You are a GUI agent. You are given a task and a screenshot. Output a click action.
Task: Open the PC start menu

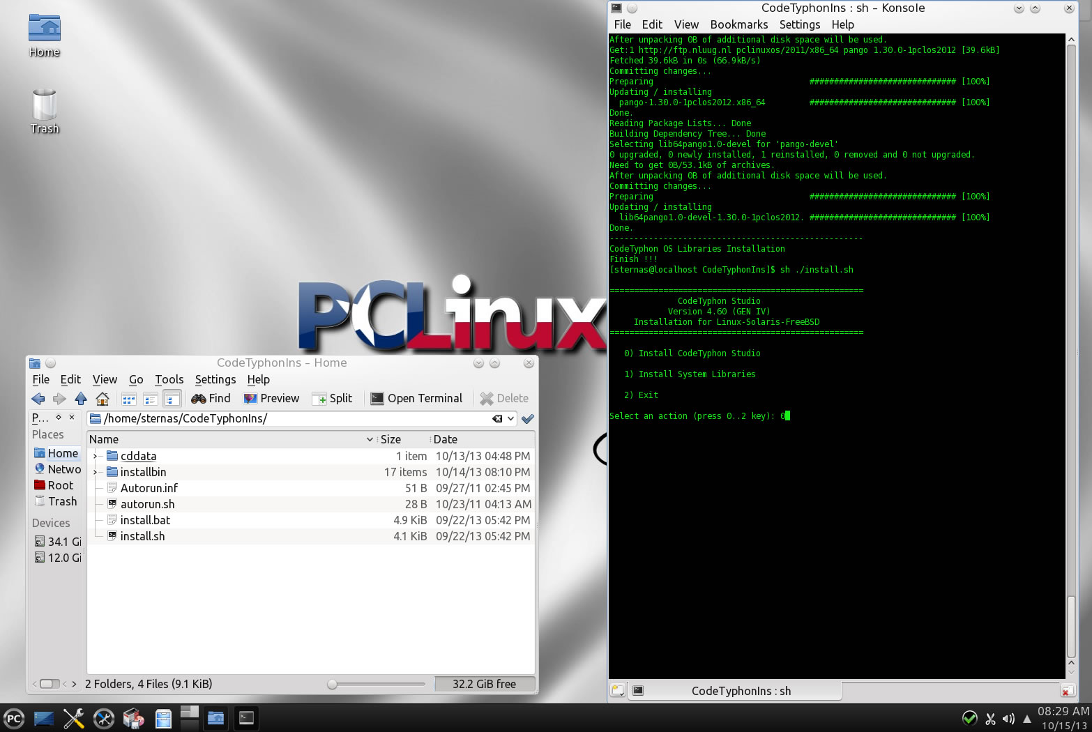[13, 719]
